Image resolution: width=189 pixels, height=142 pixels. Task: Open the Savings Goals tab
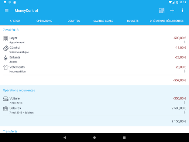click(103, 21)
